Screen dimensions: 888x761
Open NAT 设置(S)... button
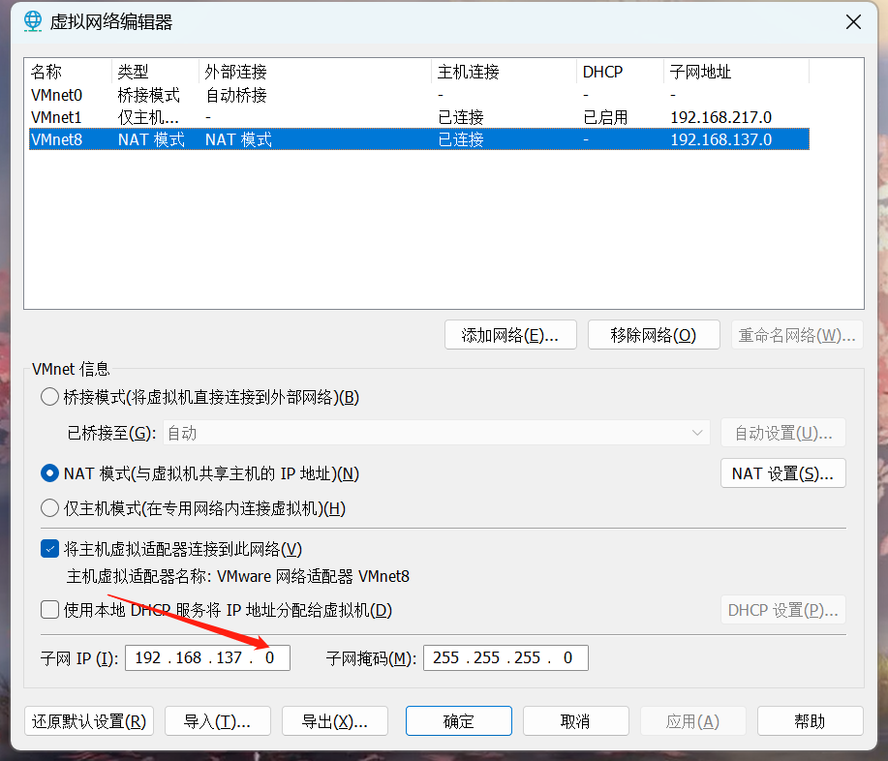pyautogui.click(x=783, y=473)
